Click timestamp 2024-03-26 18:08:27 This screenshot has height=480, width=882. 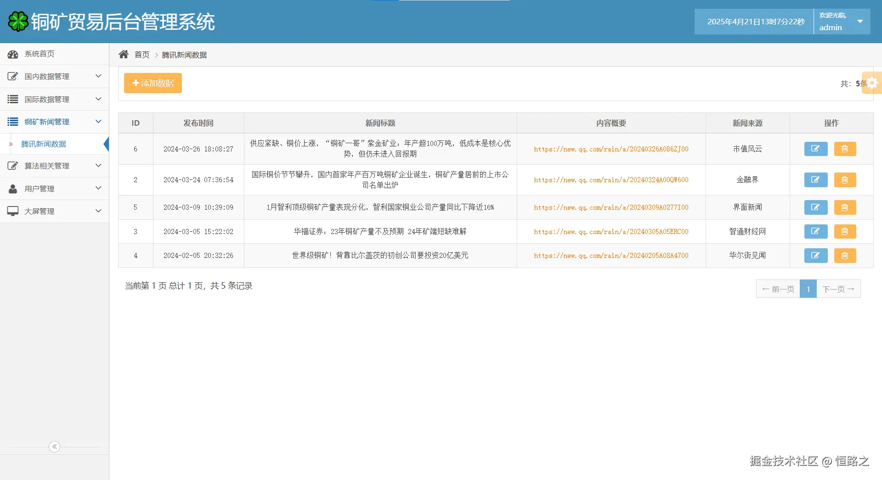tap(198, 149)
